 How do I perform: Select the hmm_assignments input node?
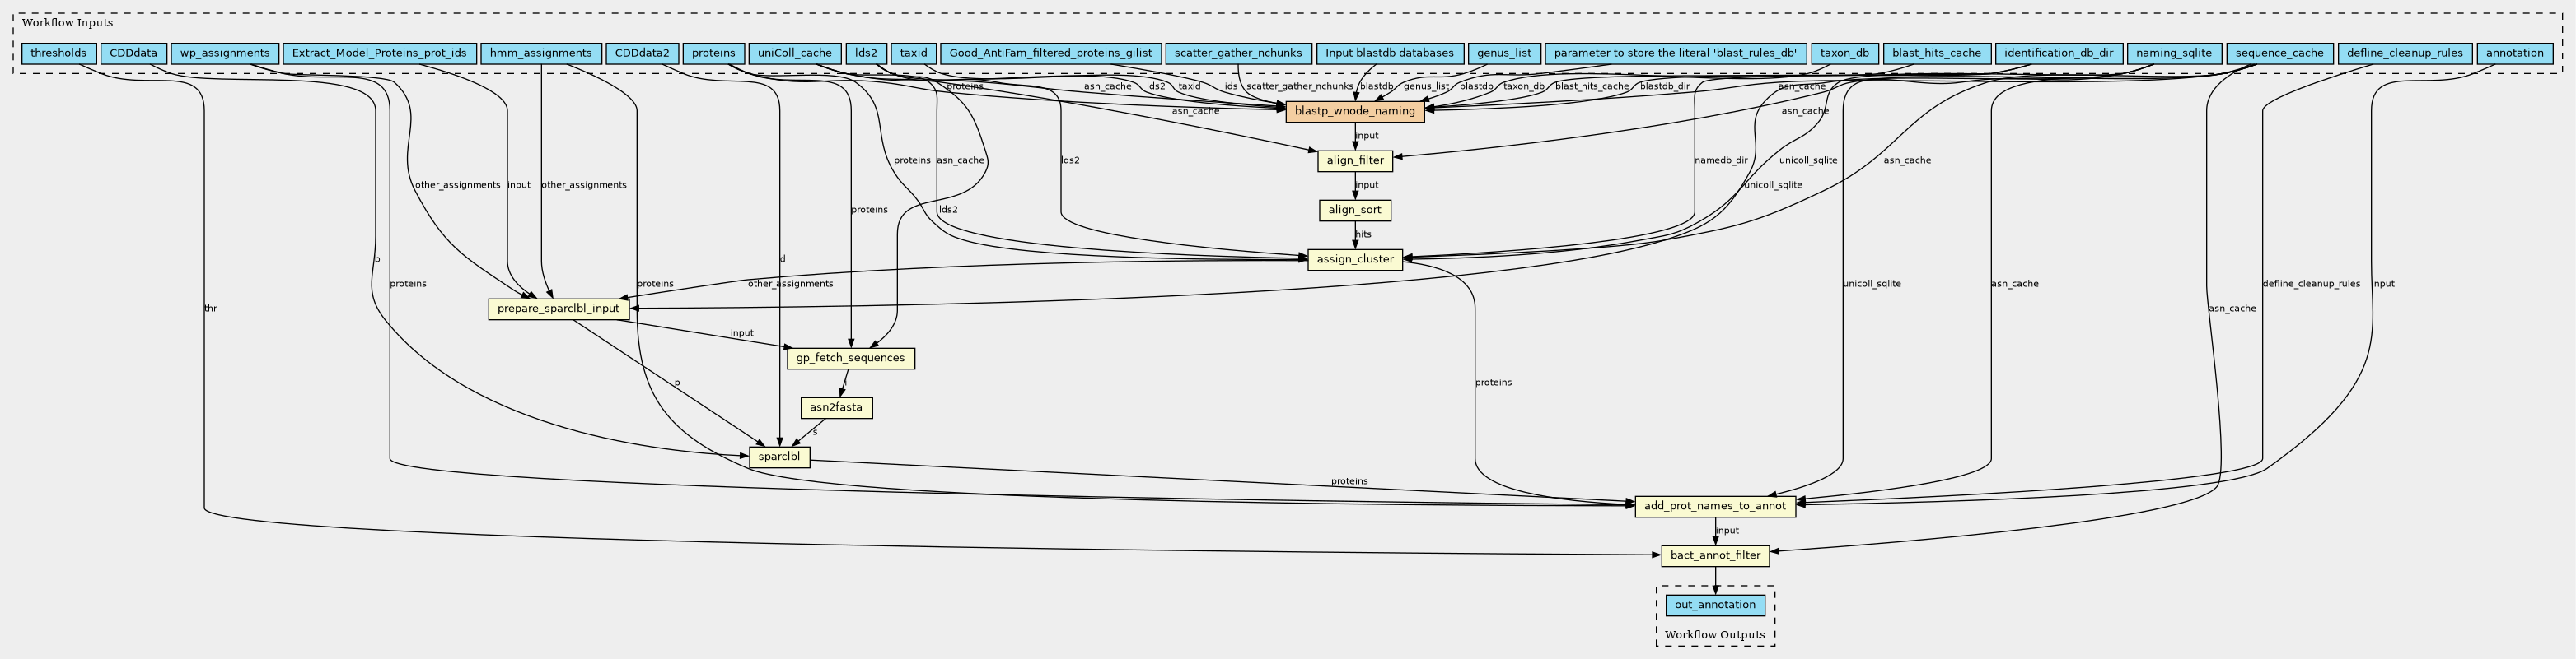(x=540, y=54)
